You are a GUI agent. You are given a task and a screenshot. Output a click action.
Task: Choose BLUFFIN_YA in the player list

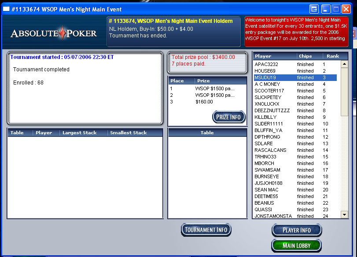[295, 130]
